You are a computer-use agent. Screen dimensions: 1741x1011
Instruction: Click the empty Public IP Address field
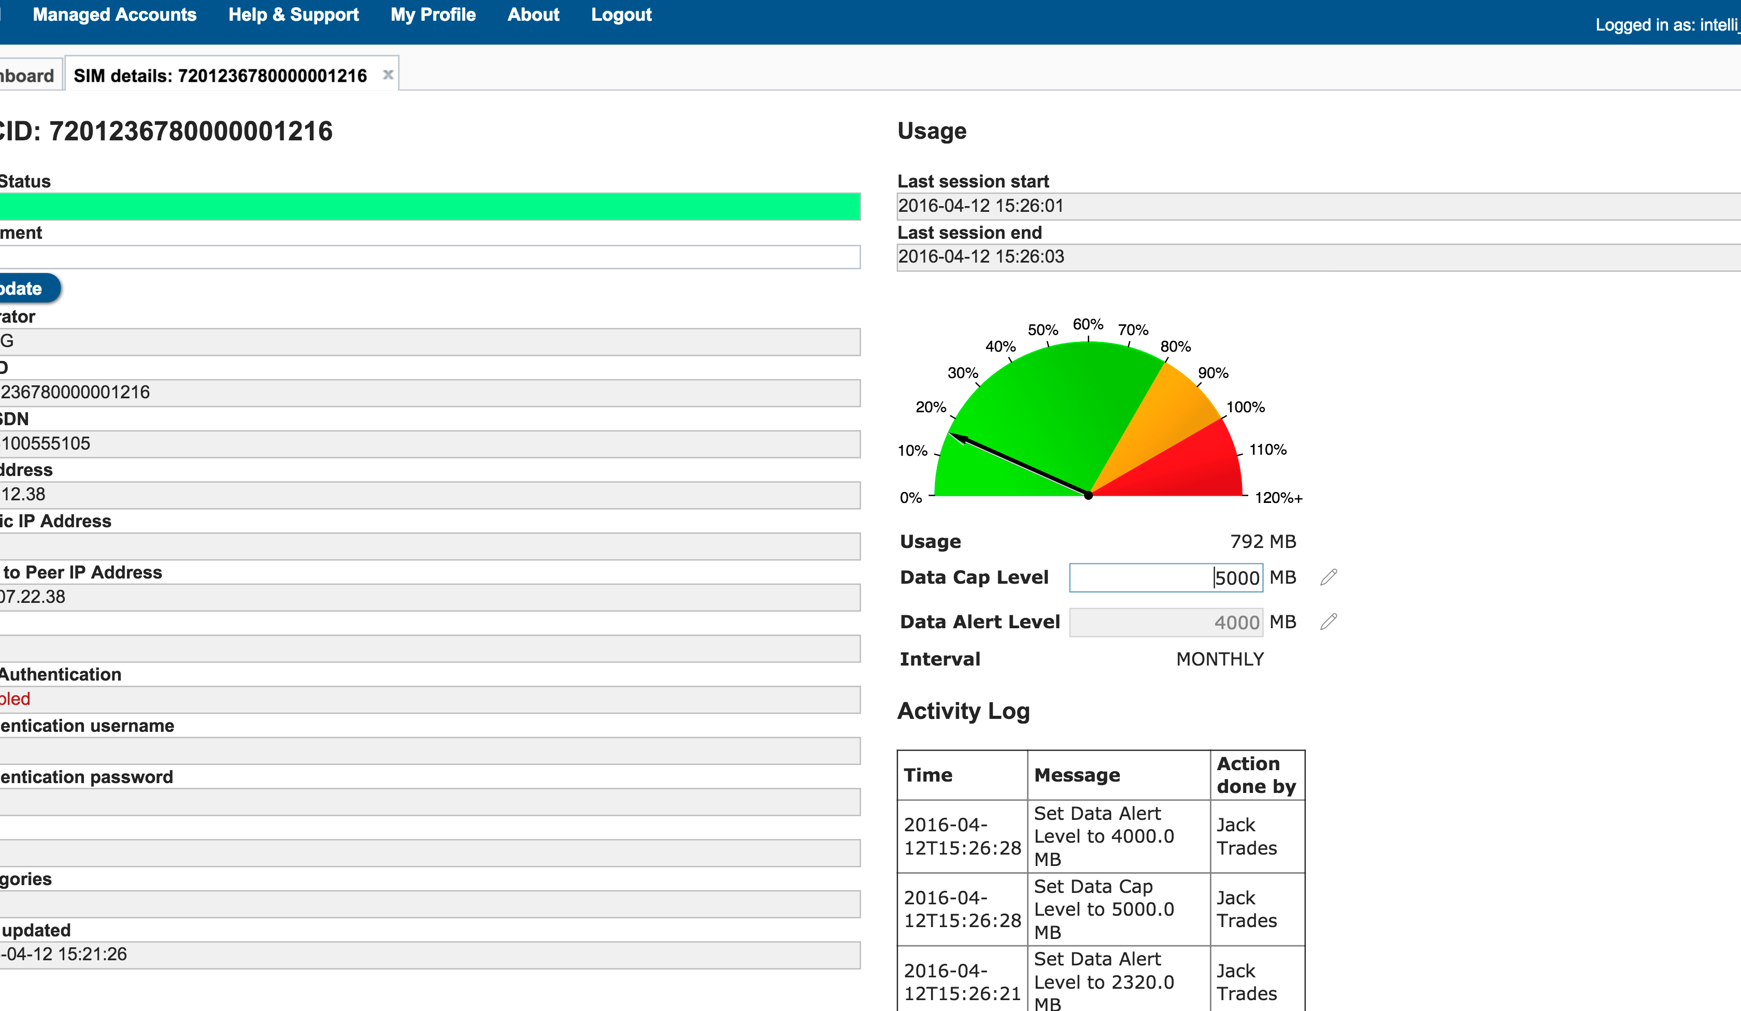click(430, 546)
